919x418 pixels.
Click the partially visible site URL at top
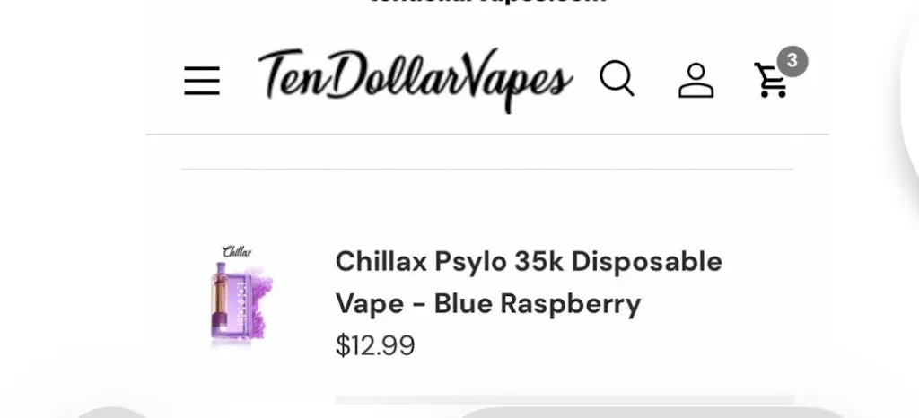point(488,3)
